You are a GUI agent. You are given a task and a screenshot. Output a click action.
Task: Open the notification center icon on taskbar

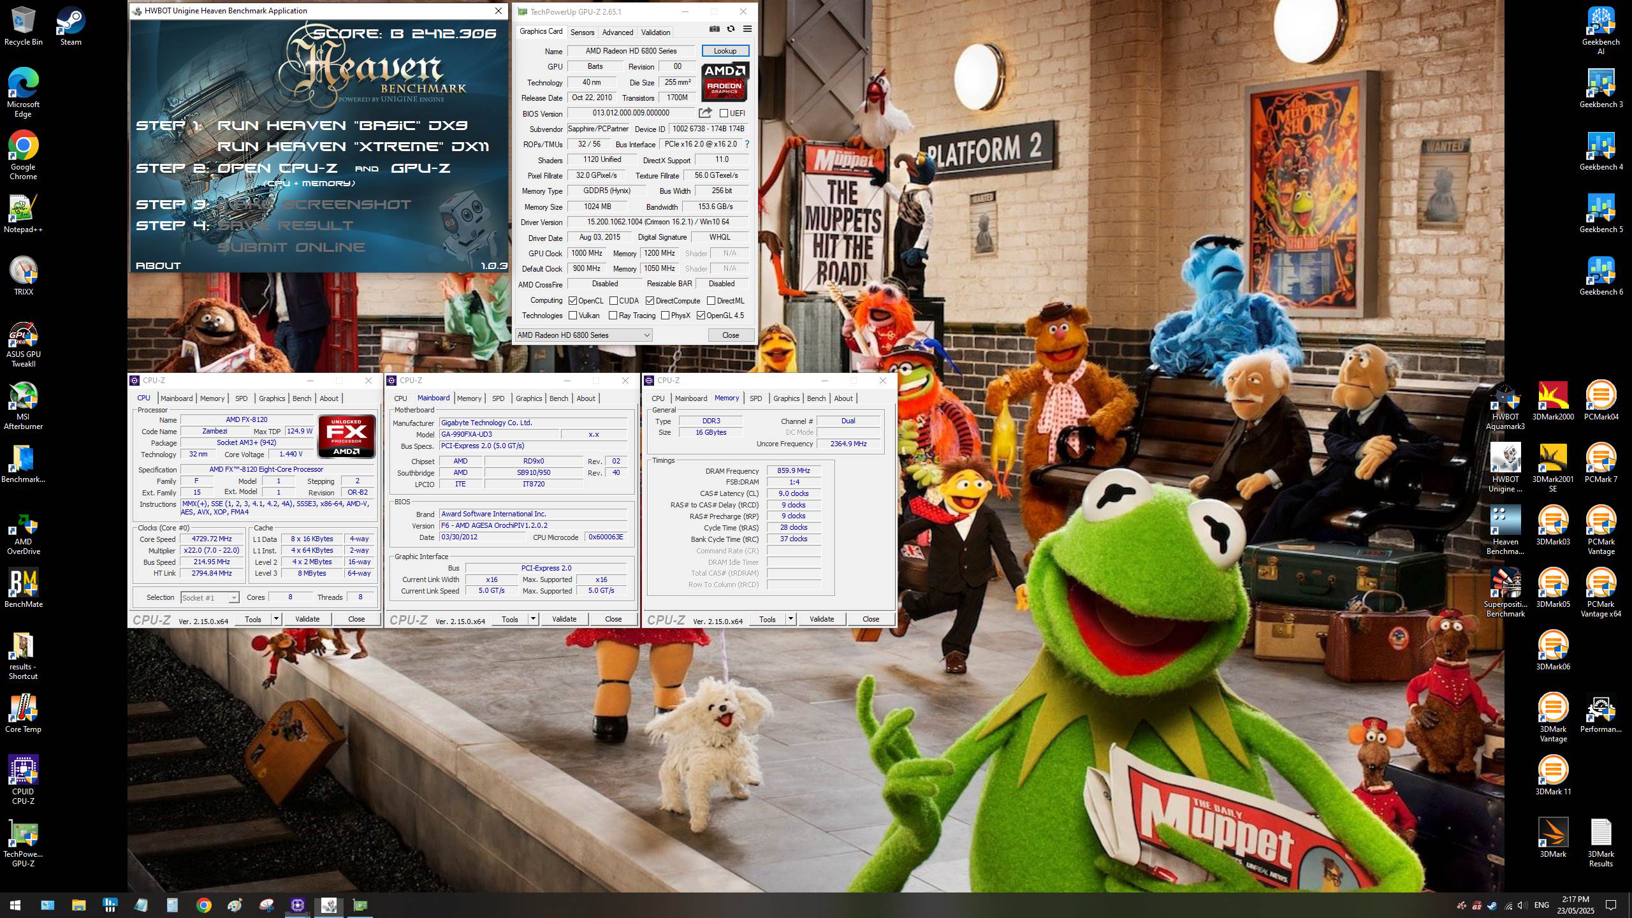point(1611,905)
